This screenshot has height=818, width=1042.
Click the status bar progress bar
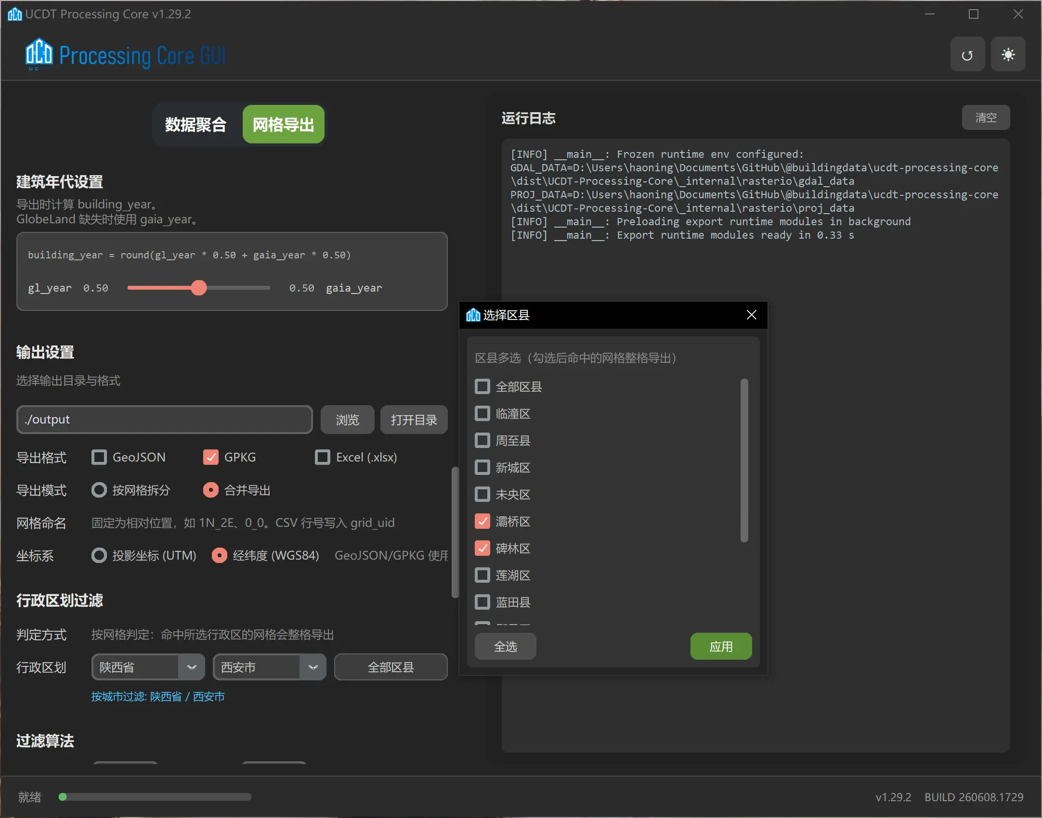155,797
